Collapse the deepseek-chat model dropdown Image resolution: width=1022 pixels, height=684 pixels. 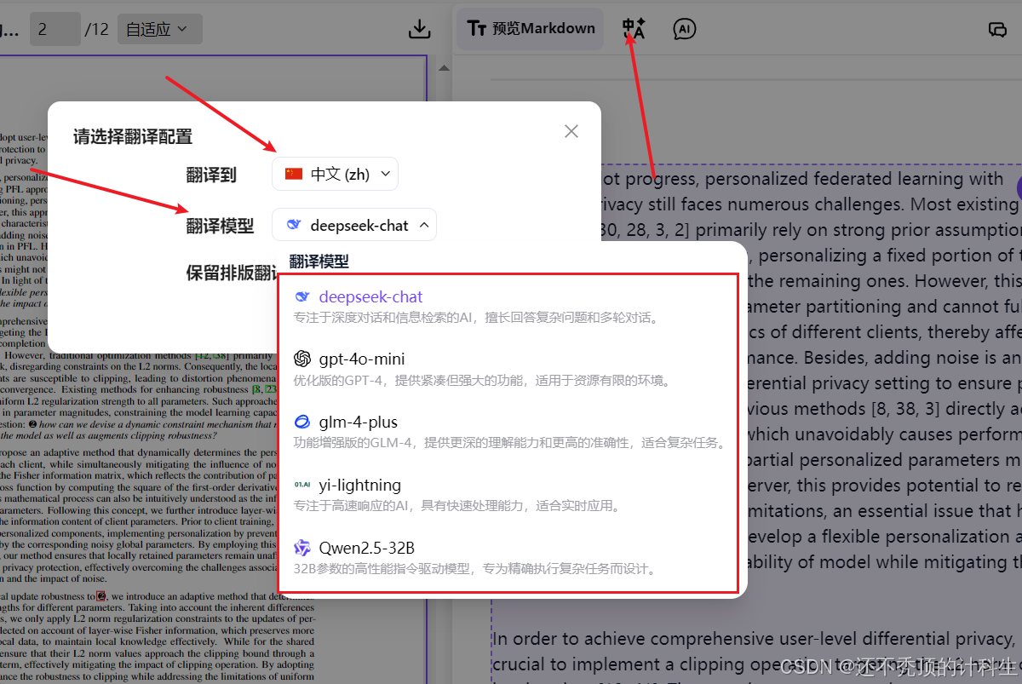pyautogui.click(x=354, y=226)
